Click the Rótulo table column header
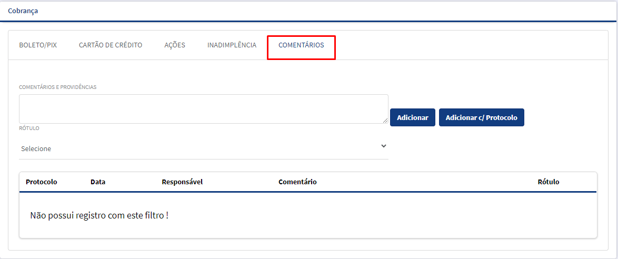618x259 pixels. pos(548,182)
